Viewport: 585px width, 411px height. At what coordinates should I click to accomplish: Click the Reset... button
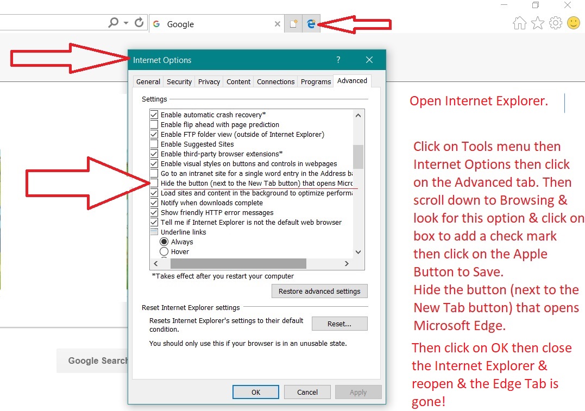tap(339, 324)
